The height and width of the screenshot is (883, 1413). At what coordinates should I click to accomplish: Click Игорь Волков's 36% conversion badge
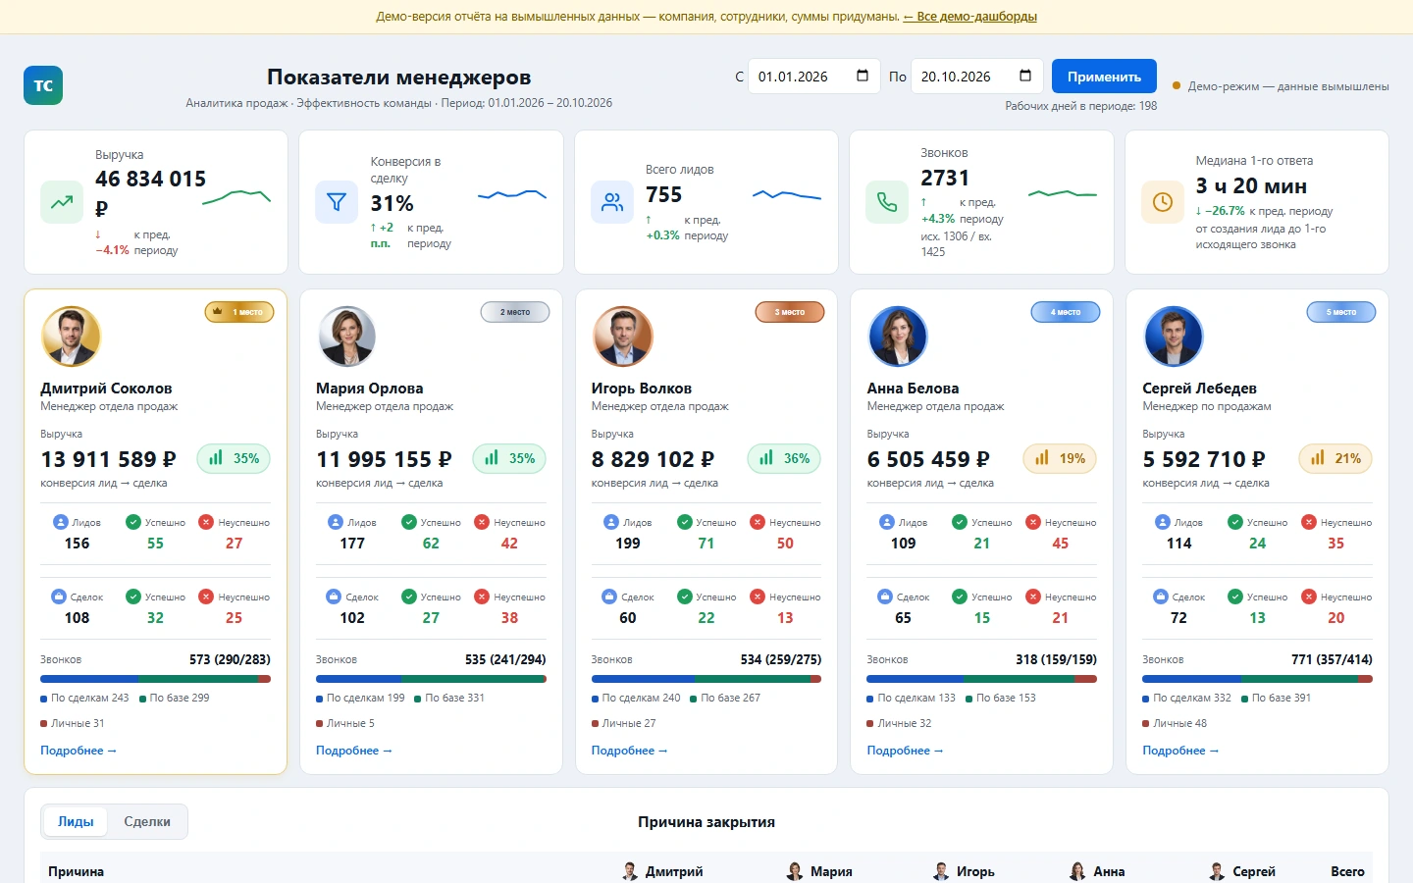tap(784, 458)
